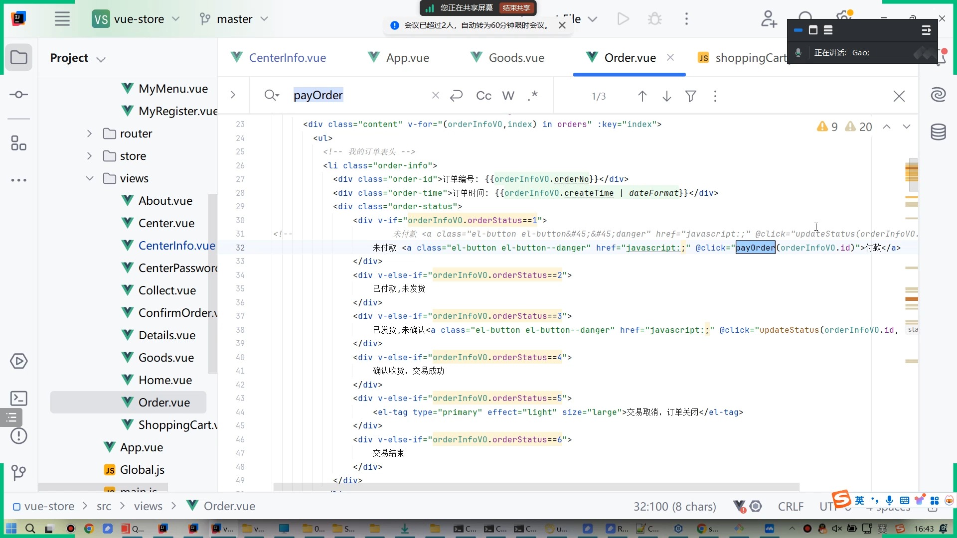Click the whole word 'W' search icon
957x538 pixels.
tap(509, 96)
